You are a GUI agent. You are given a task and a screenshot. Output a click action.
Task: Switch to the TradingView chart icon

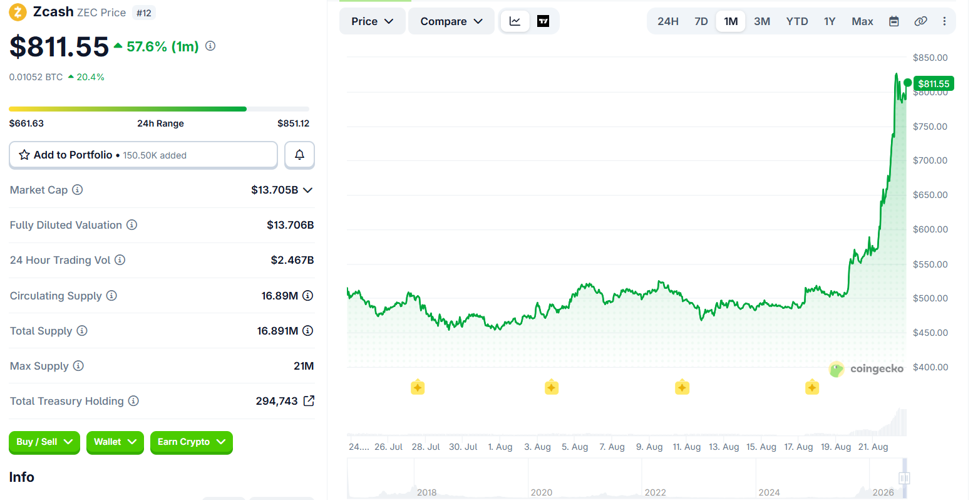[x=543, y=21]
